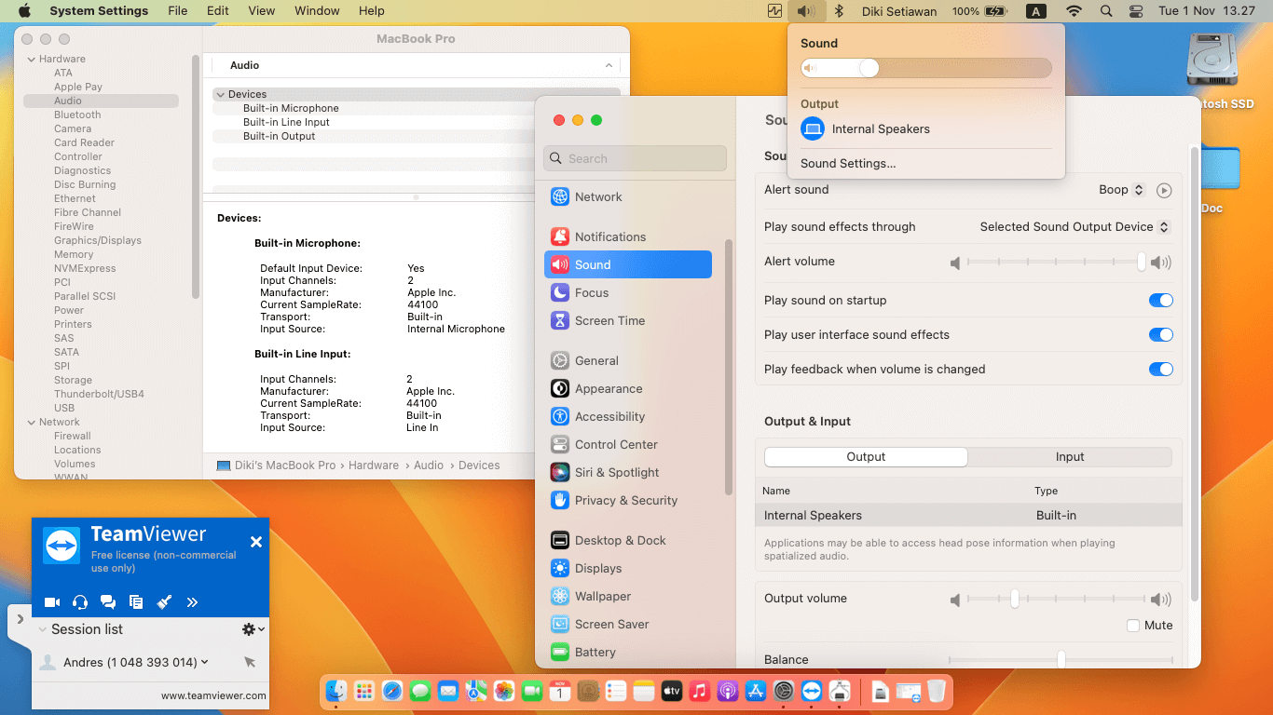This screenshot has height=715, width=1273.
Task: Select Built-in Line Input in Devices list
Action: [286, 122]
